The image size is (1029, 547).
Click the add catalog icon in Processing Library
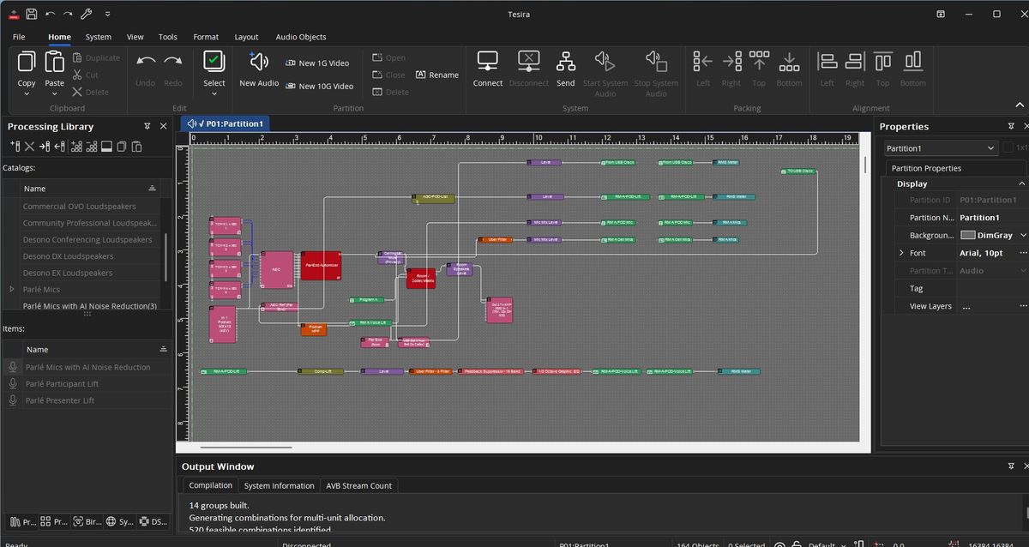click(14, 147)
